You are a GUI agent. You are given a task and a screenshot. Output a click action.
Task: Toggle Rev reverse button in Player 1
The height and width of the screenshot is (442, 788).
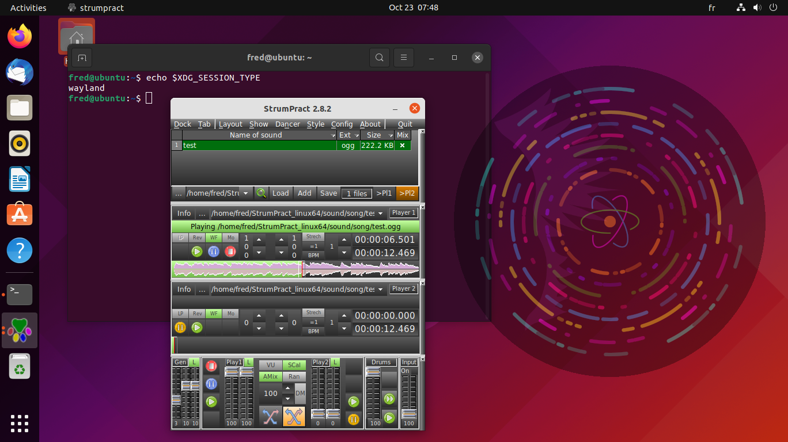click(197, 238)
